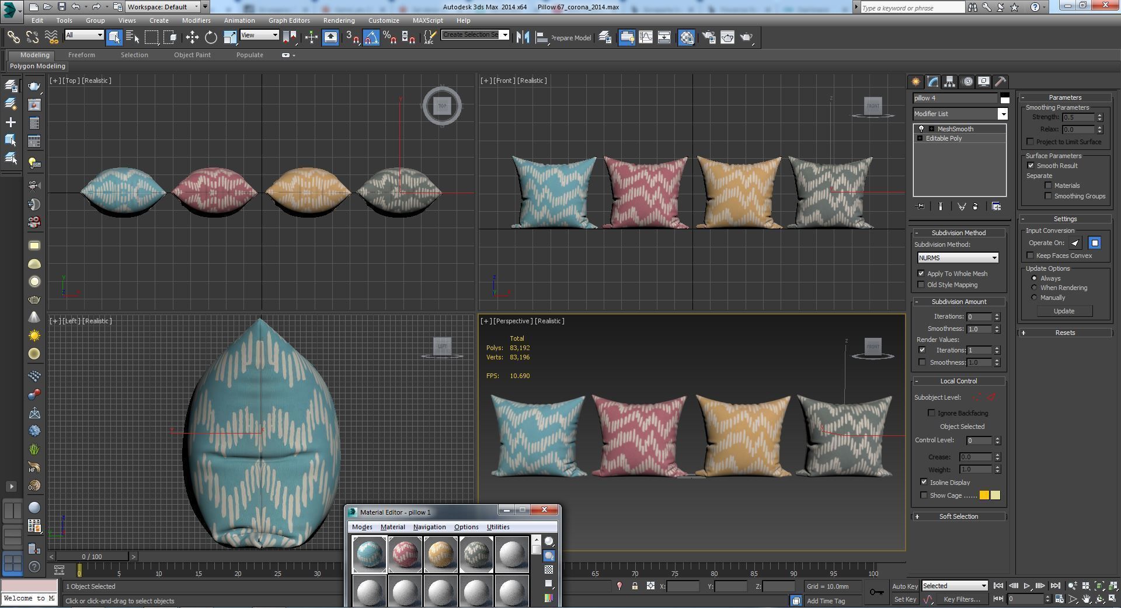Choose the Select and Scale tool
Screen dimensions: 1121x608
tap(230, 37)
